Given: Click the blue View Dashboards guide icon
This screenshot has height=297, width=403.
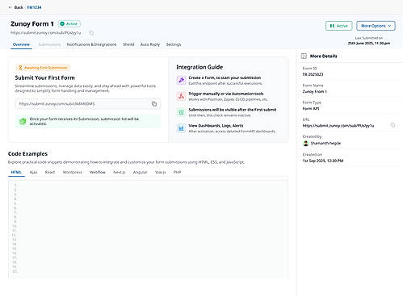Looking at the screenshot, I should pyautogui.click(x=181, y=128).
